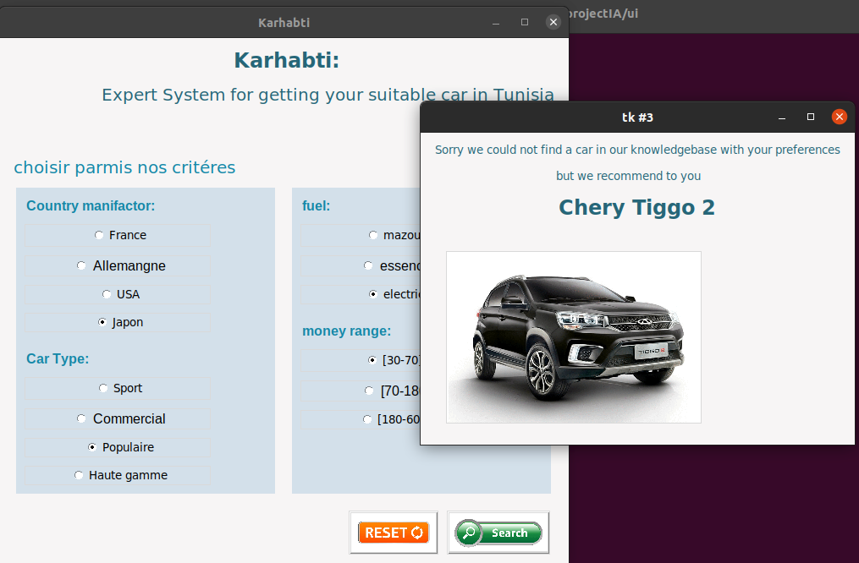Click the 'choisir parmis nos critéres' heading
Viewport: 859px width, 563px height.
(x=124, y=167)
